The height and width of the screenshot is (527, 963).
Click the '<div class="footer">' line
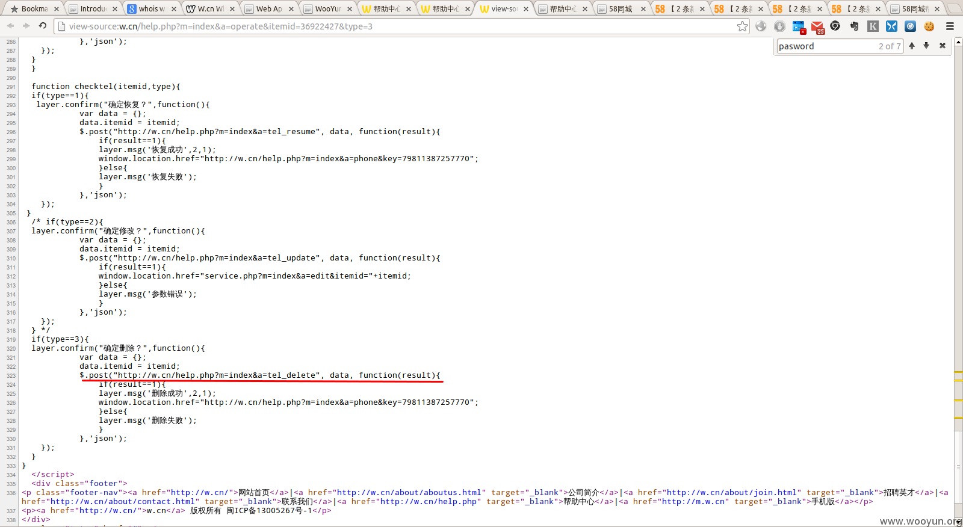click(79, 483)
